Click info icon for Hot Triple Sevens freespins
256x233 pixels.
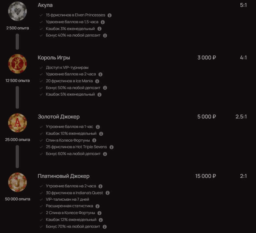112,147
